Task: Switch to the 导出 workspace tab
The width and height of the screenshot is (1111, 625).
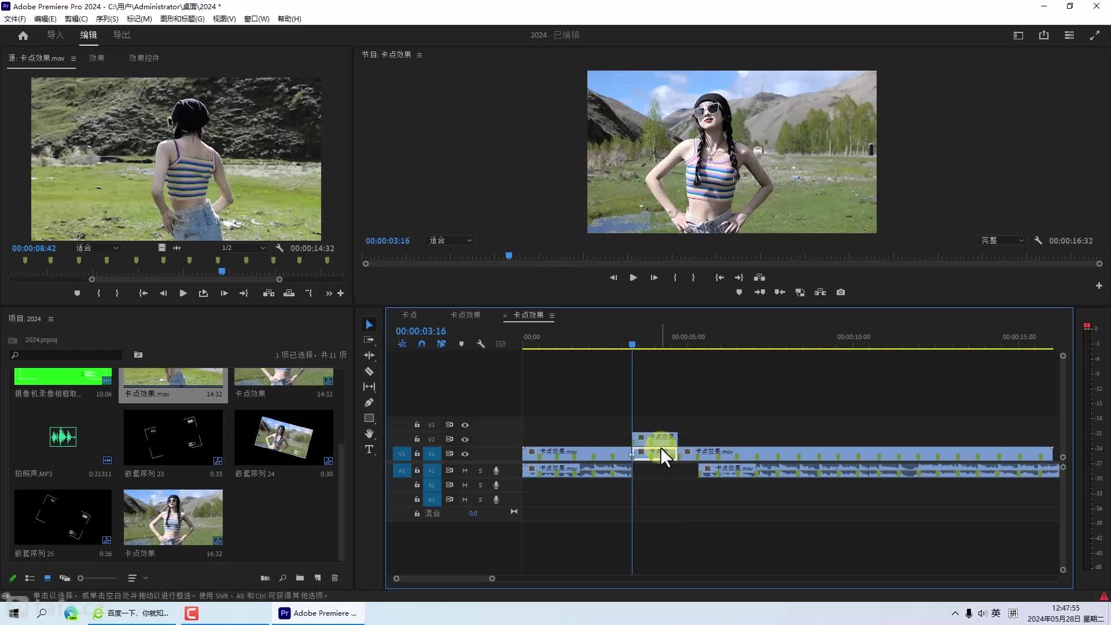Action: click(122, 35)
